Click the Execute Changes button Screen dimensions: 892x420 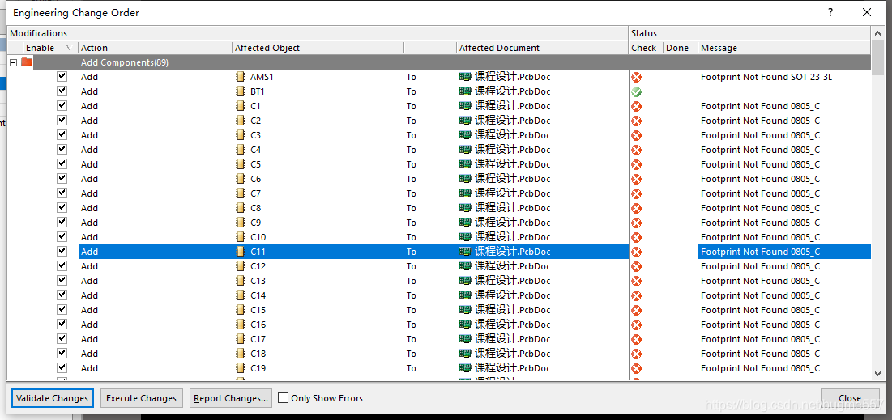[142, 398]
